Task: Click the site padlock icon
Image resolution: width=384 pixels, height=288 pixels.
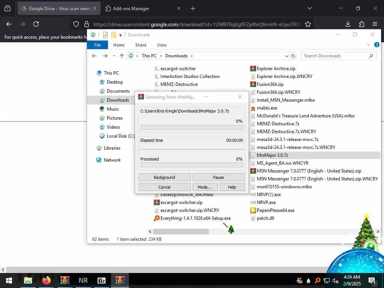Action: [x=87, y=24]
